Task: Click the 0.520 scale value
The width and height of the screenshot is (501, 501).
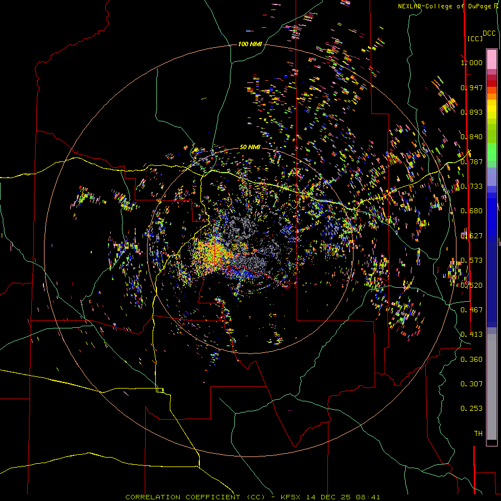Action: (471, 286)
